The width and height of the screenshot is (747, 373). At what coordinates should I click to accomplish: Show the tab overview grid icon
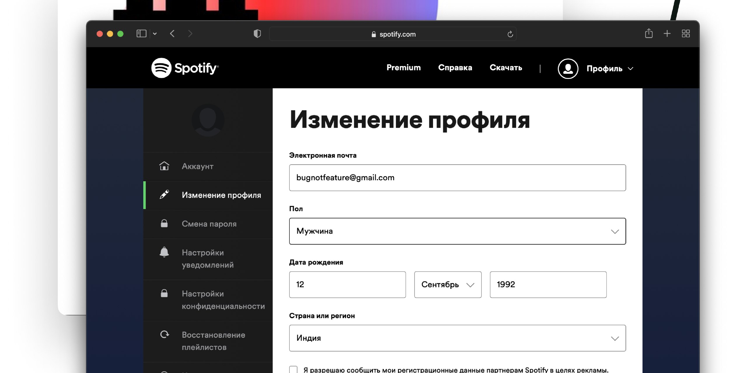coord(686,34)
